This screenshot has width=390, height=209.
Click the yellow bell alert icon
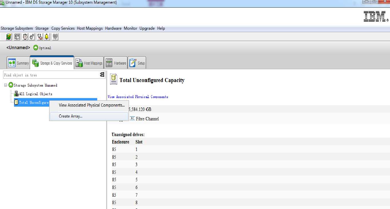tap(47, 37)
